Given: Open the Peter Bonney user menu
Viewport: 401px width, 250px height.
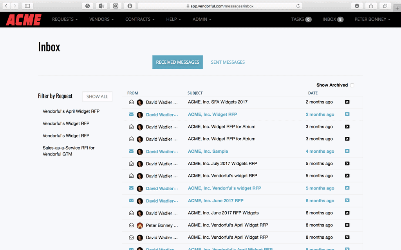Looking at the screenshot, I should pyautogui.click(x=372, y=20).
